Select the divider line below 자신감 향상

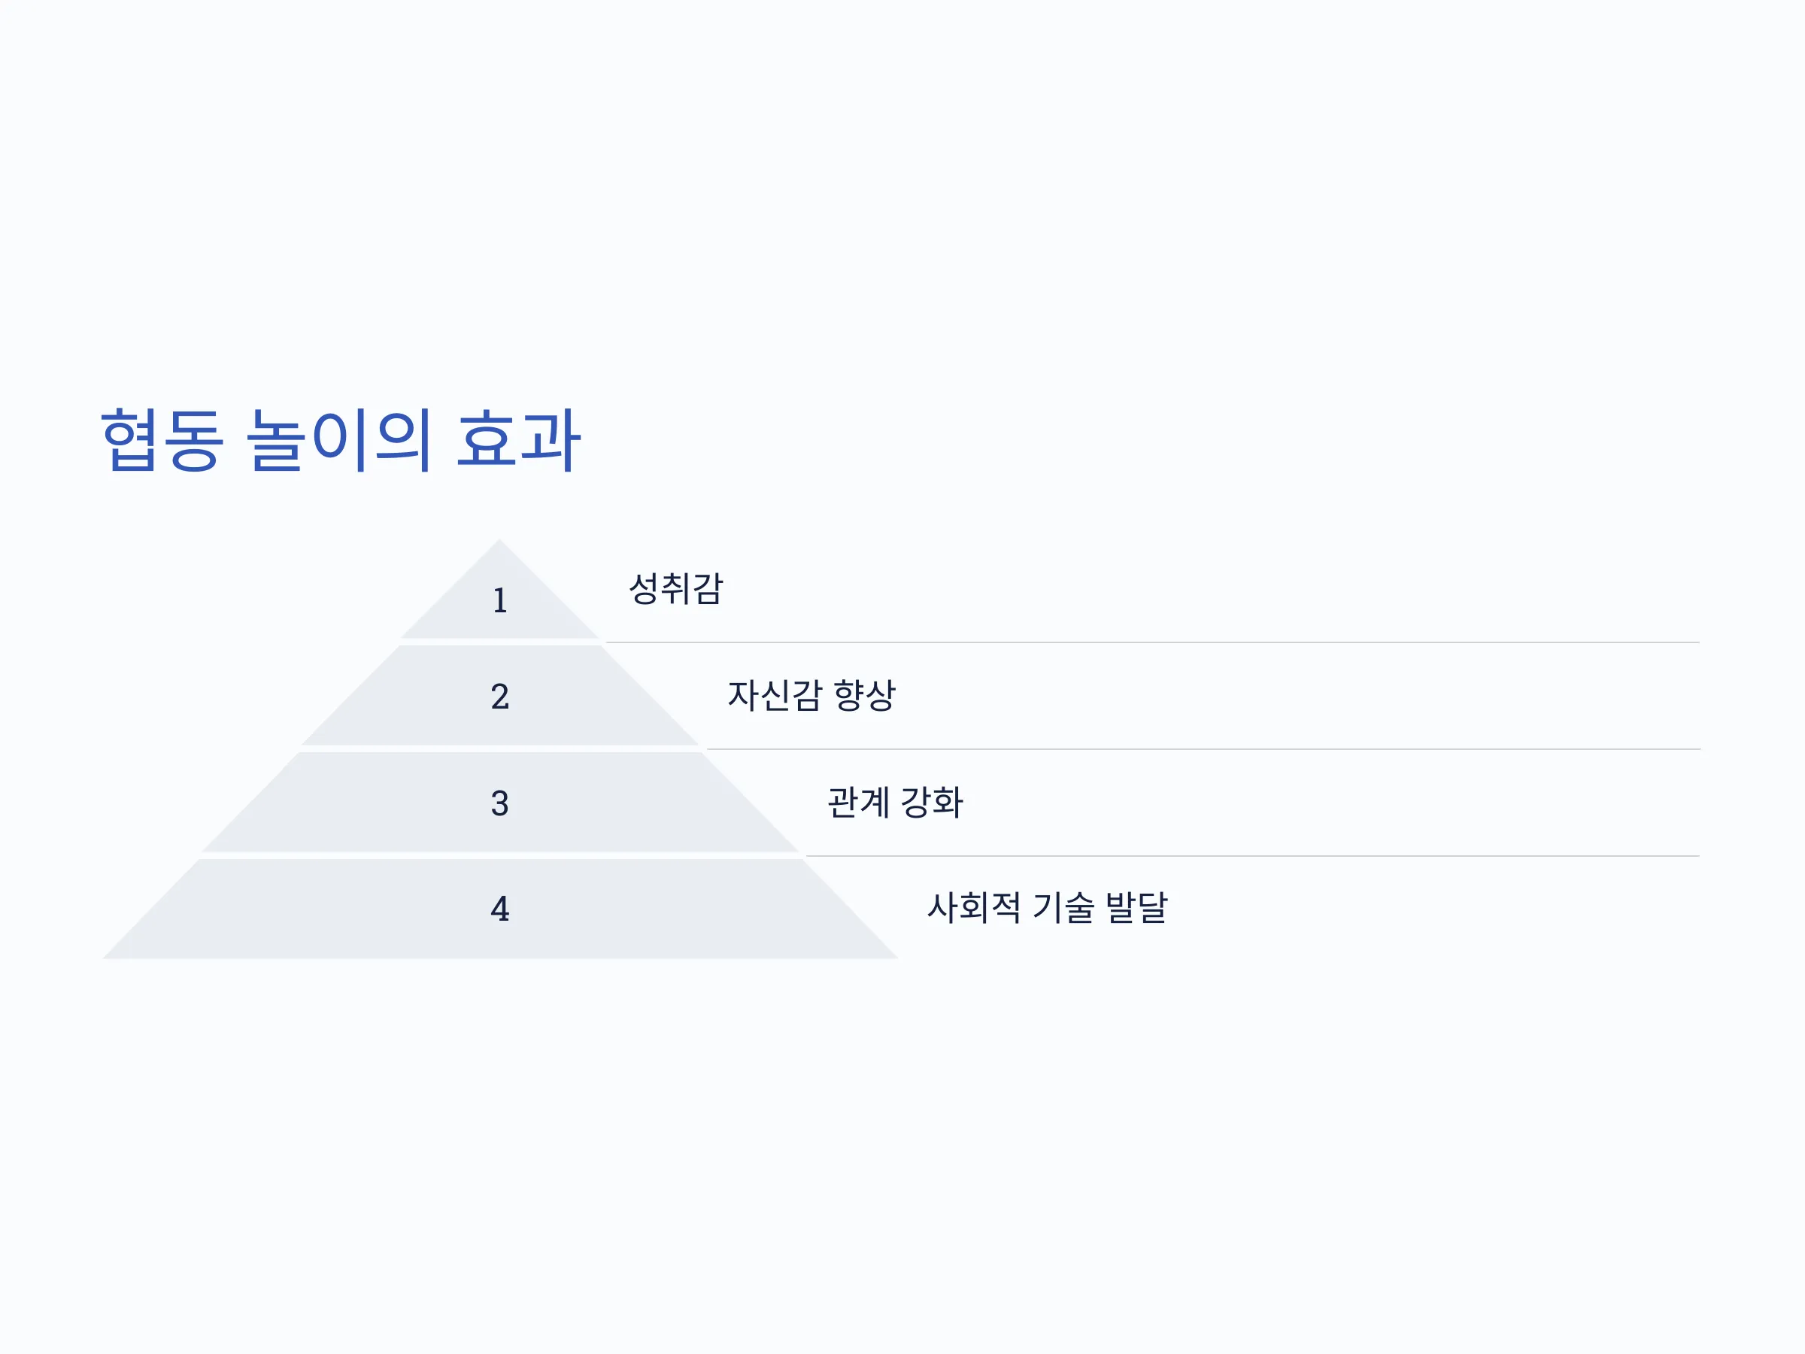[x=1203, y=749]
